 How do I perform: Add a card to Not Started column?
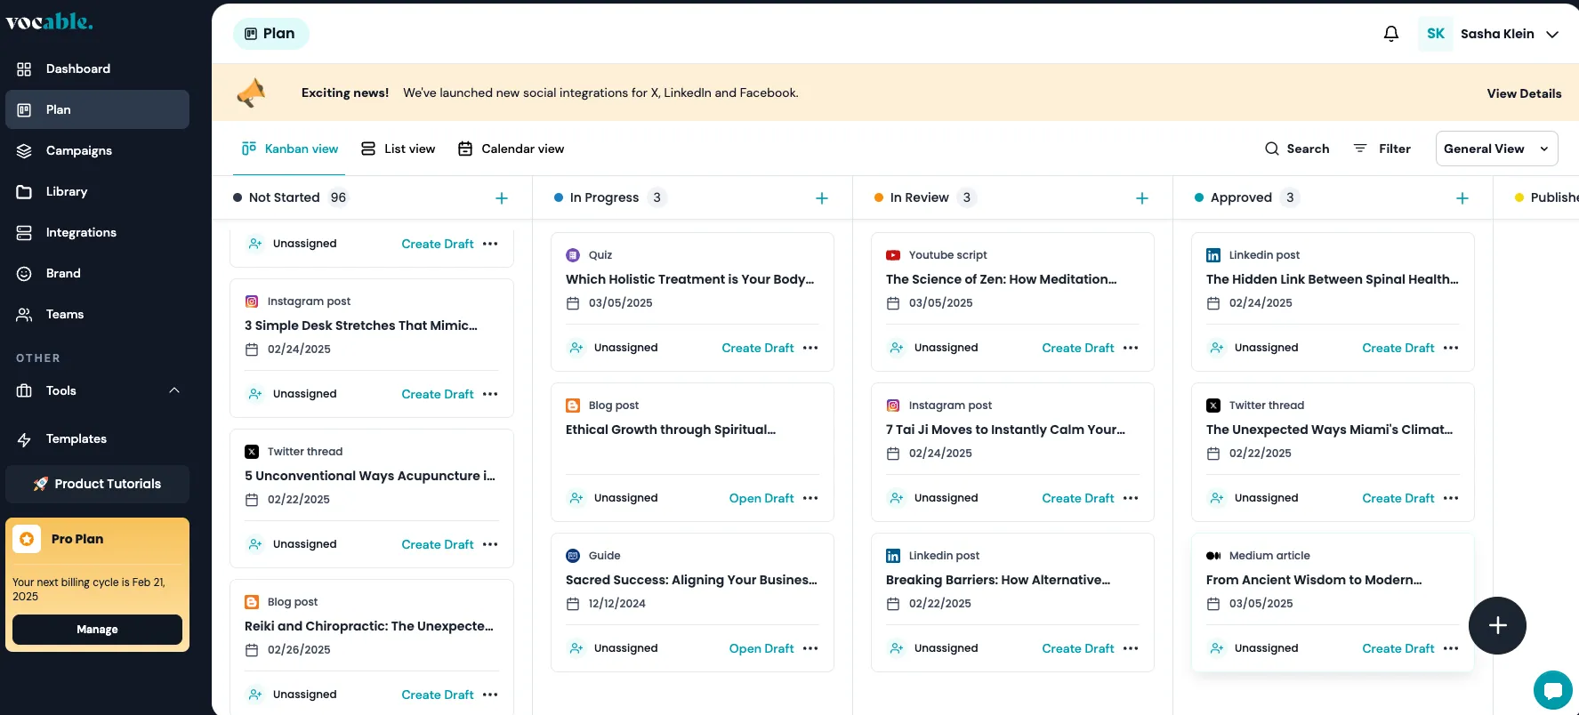pos(502,198)
